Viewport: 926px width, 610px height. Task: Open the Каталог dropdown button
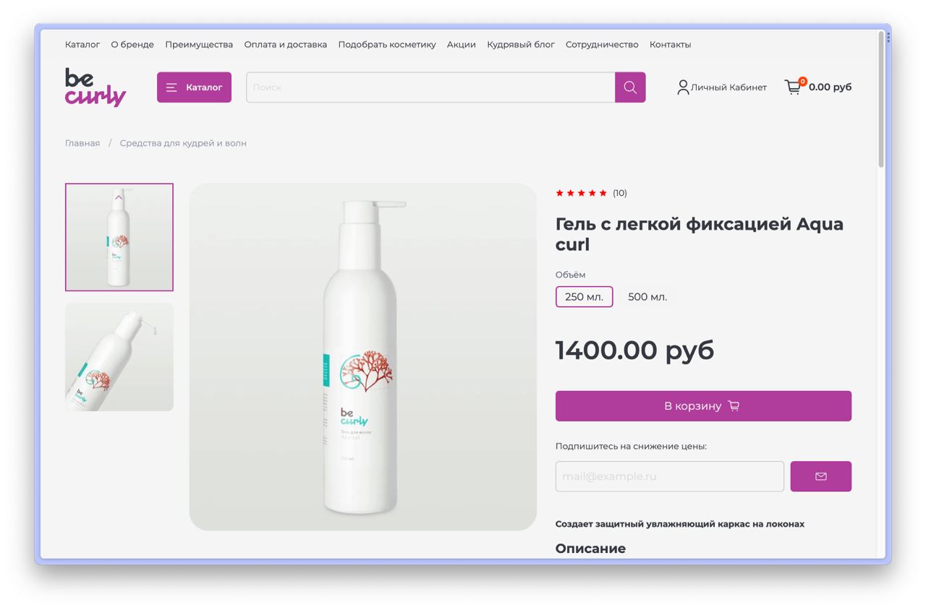(x=194, y=87)
